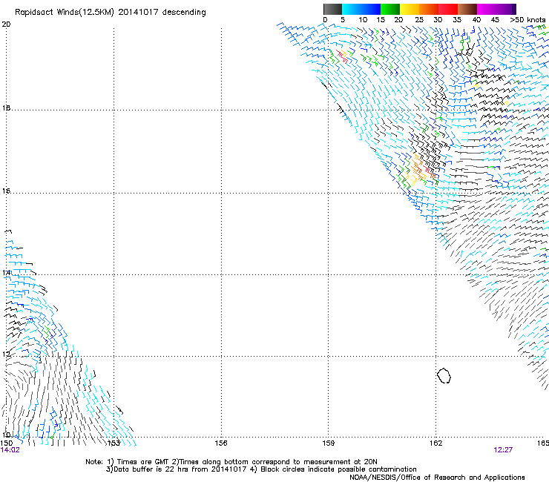Click longitude label '153' on bottom axis
Image resolution: width=549 pixels, height=482 pixels.
click(x=114, y=443)
